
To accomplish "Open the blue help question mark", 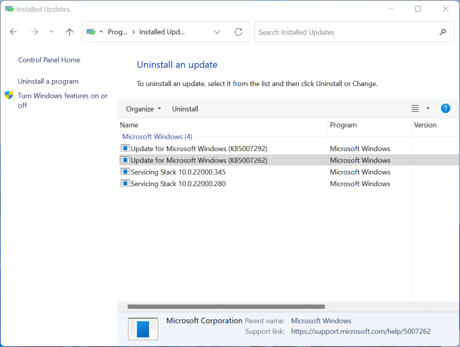I will point(446,108).
